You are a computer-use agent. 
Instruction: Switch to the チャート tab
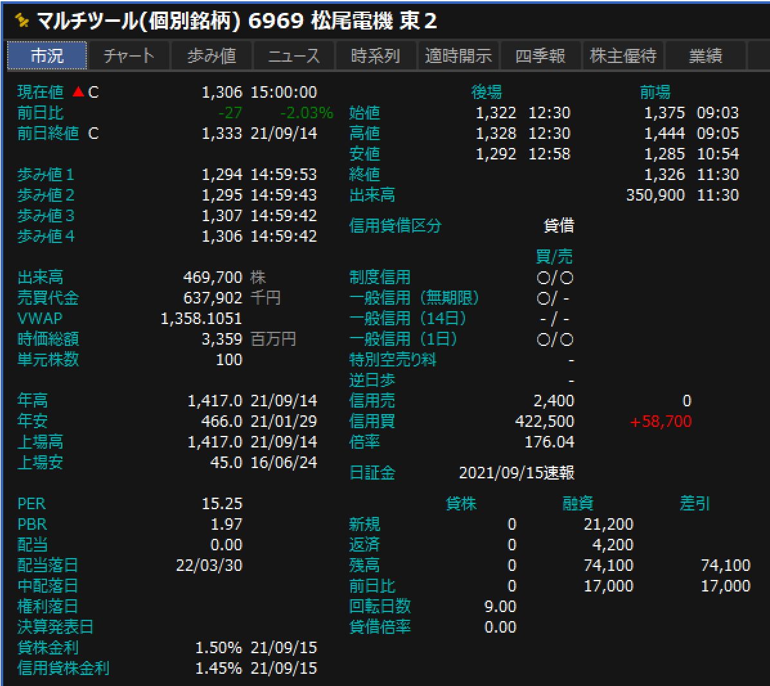(x=129, y=55)
